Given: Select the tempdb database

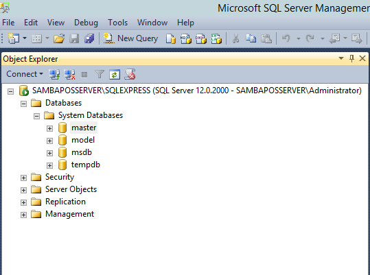Looking at the screenshot, I should tap(86, 165).
